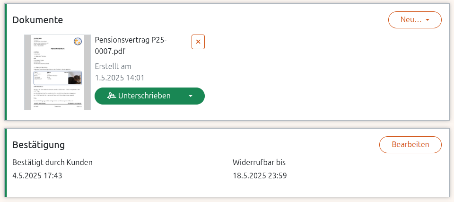This screenshot has height=202, width=454.
Task: Select the Dokumente section heading
Action: (38, 20)
